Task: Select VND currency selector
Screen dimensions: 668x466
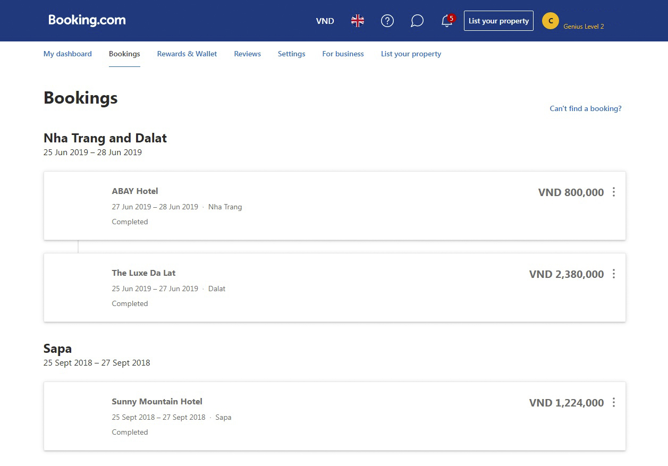Action: [x=325, y=21]
